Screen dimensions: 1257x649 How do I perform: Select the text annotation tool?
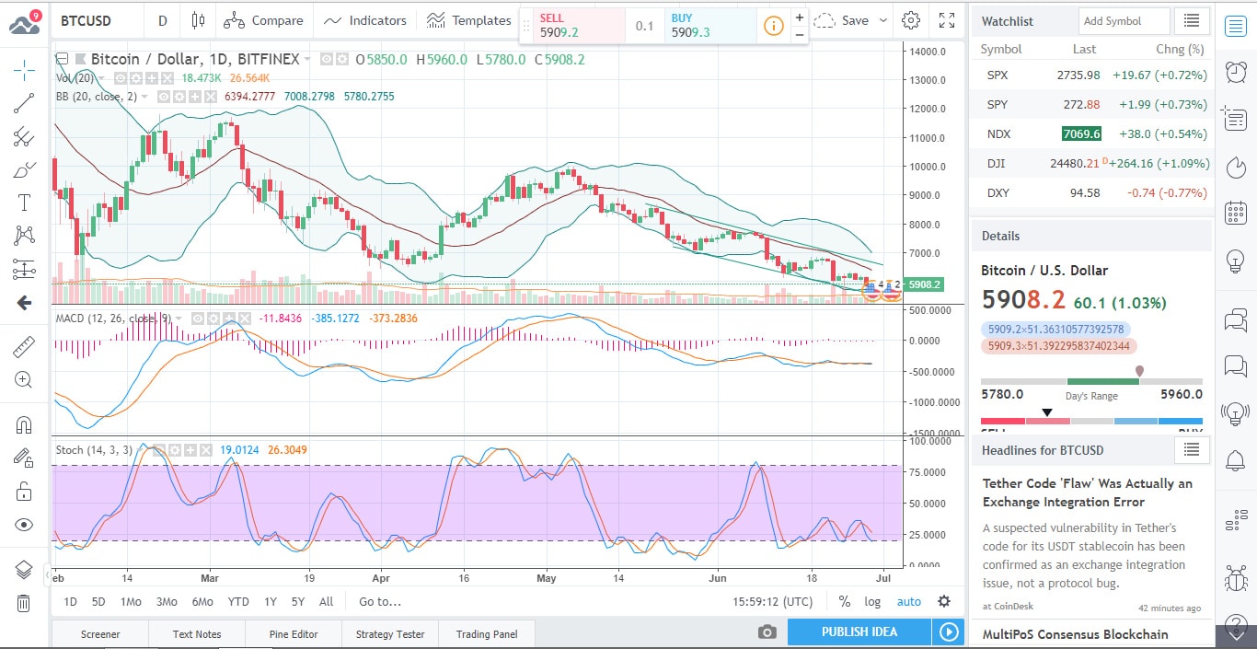tap(24, 203)
